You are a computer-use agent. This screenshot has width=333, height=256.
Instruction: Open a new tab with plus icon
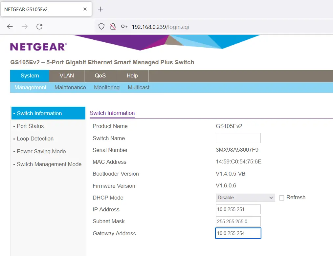(x=100, y=9)
